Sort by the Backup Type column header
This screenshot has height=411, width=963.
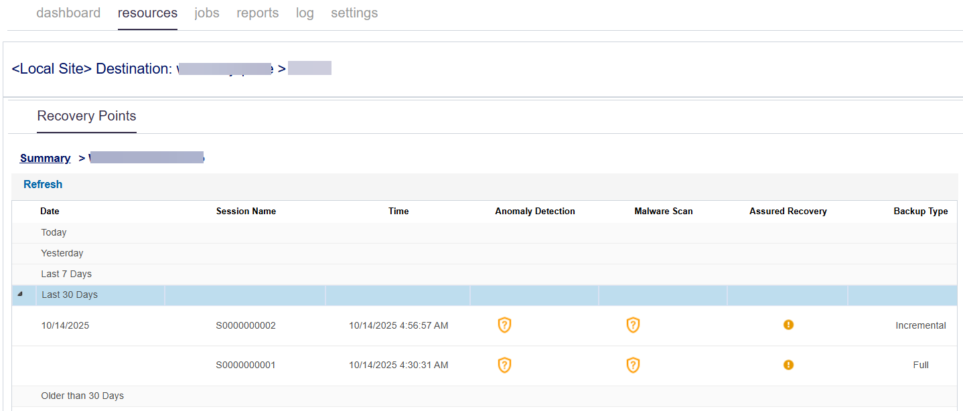pyautogui.click(x=920, y=212)
